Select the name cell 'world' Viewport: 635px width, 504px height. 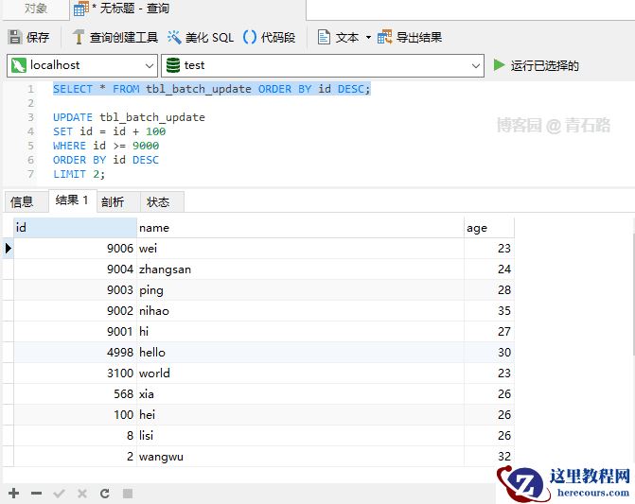[x=301, y=373]
